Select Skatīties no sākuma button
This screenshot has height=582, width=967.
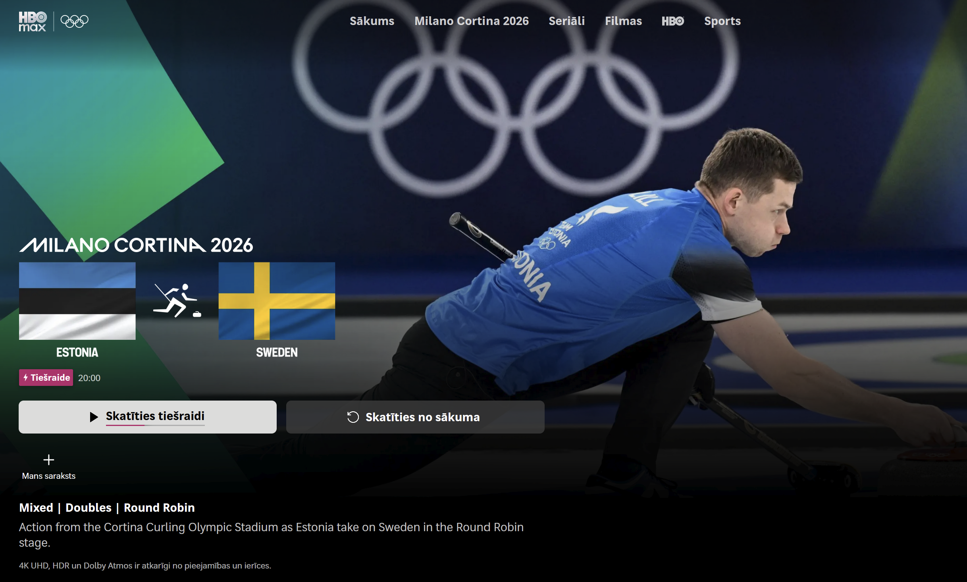(x=415, y=417)
